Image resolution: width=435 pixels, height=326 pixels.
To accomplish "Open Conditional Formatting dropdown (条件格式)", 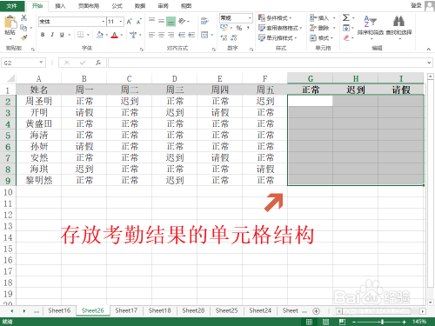I will click(275, 18).
